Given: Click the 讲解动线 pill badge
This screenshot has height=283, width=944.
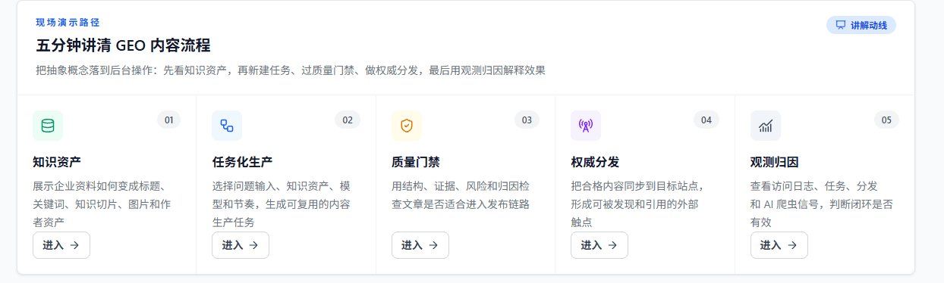Looking at the screenshot, I should (x=861, y=25).
